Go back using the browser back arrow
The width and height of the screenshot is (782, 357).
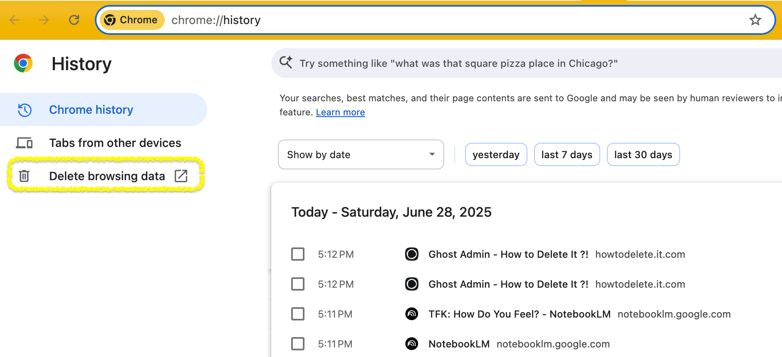point(15,20)
